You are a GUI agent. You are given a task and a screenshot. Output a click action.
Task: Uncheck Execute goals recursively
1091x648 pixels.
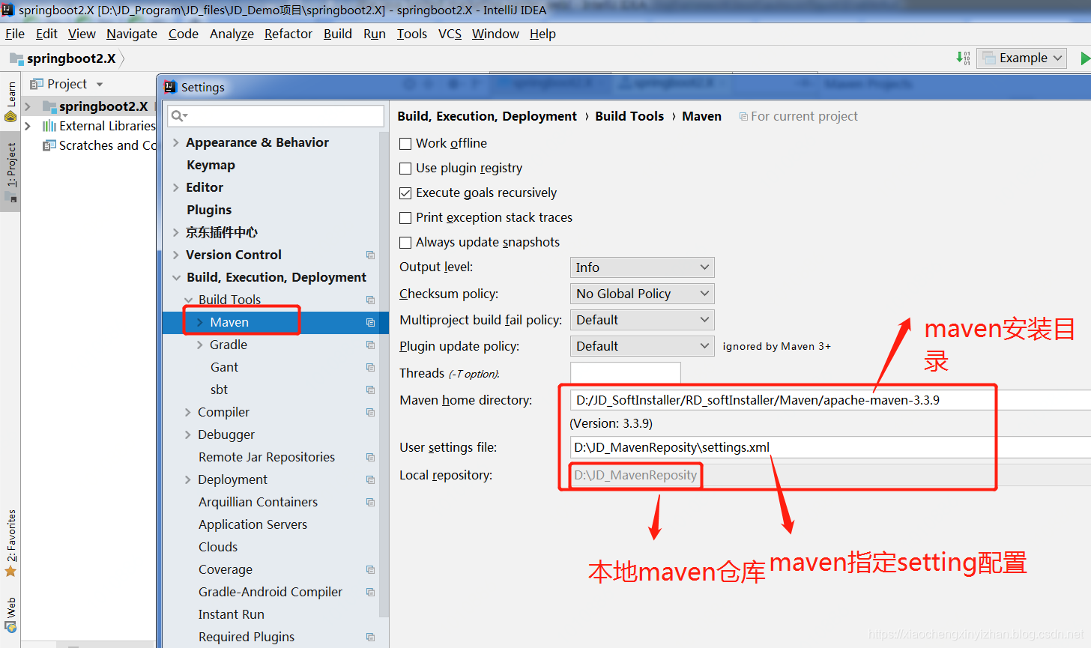click(x=405, y=193)
